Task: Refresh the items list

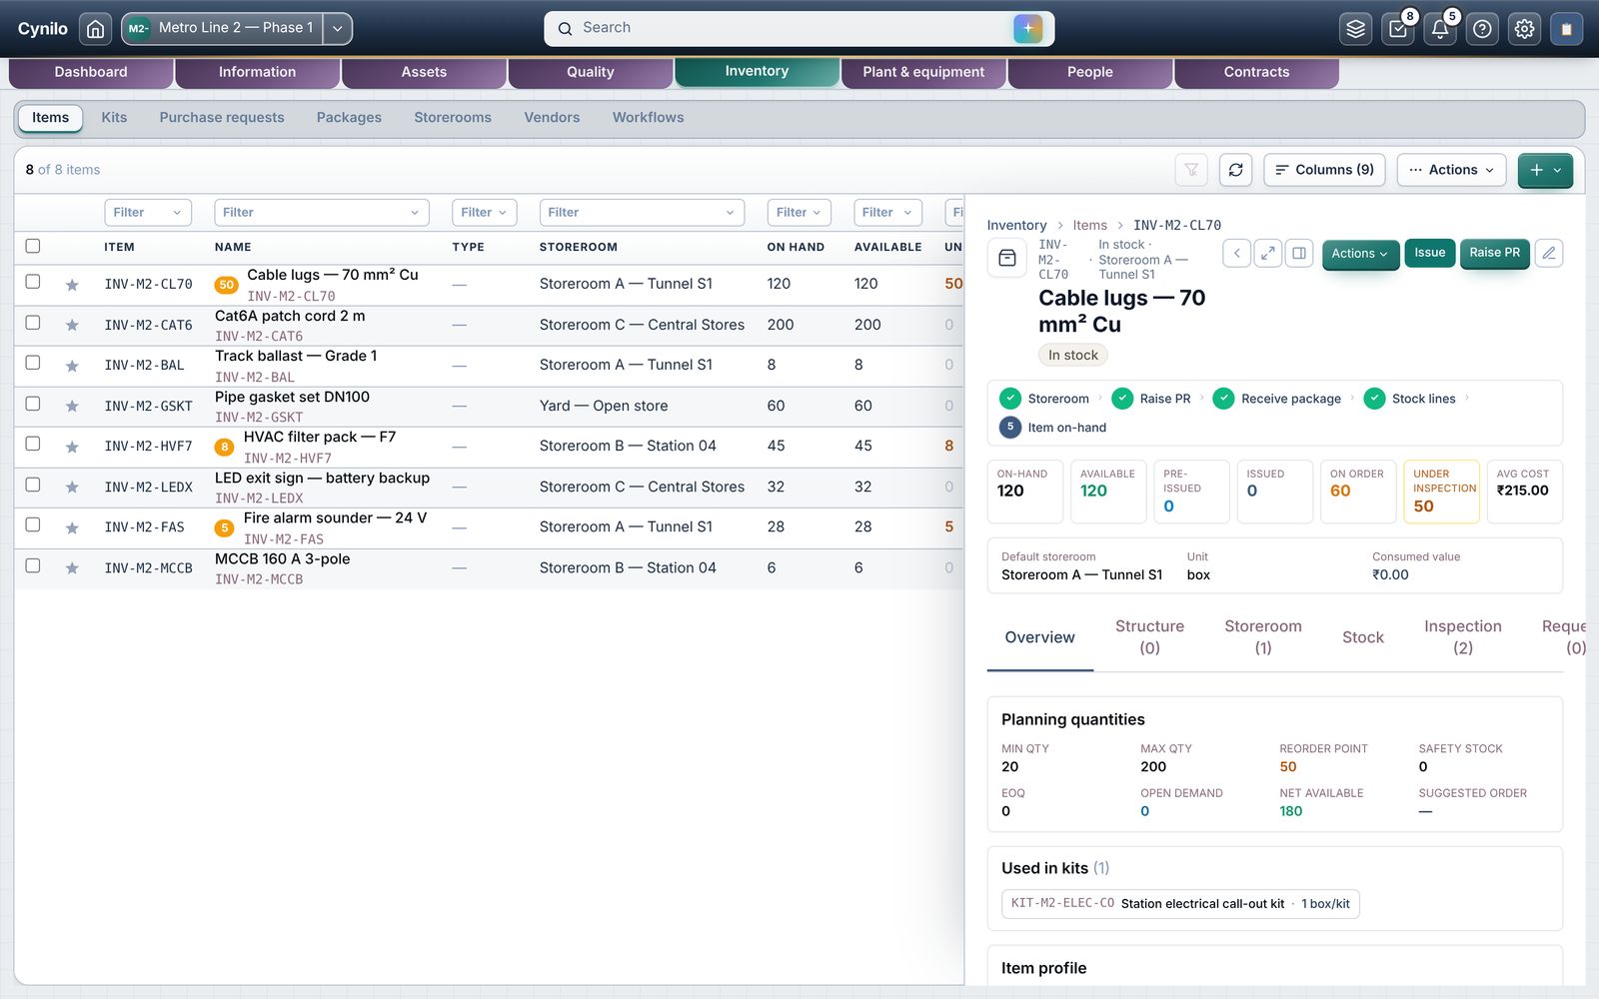Action: [x=1235, y=170]
